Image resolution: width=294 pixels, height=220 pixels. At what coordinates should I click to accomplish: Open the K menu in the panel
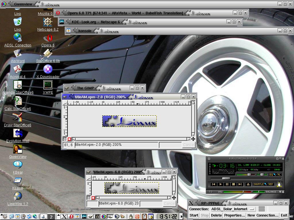4,217
